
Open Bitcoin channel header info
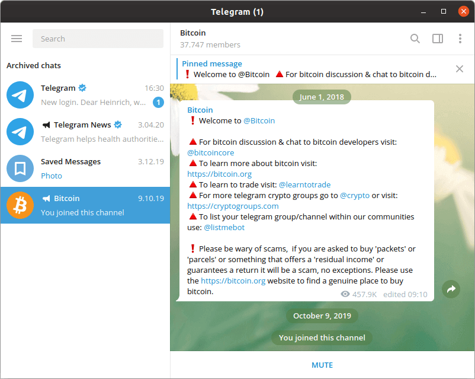[210, 39]
